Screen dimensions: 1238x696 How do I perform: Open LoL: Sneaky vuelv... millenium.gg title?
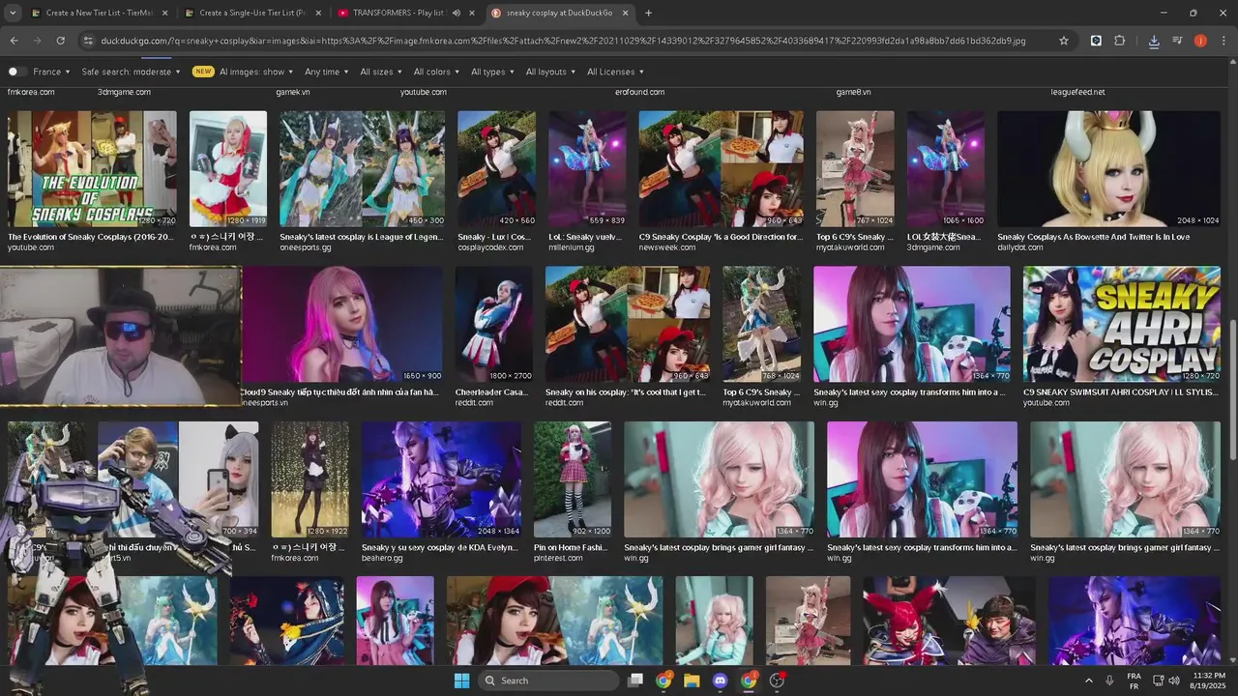pos(587,237)
